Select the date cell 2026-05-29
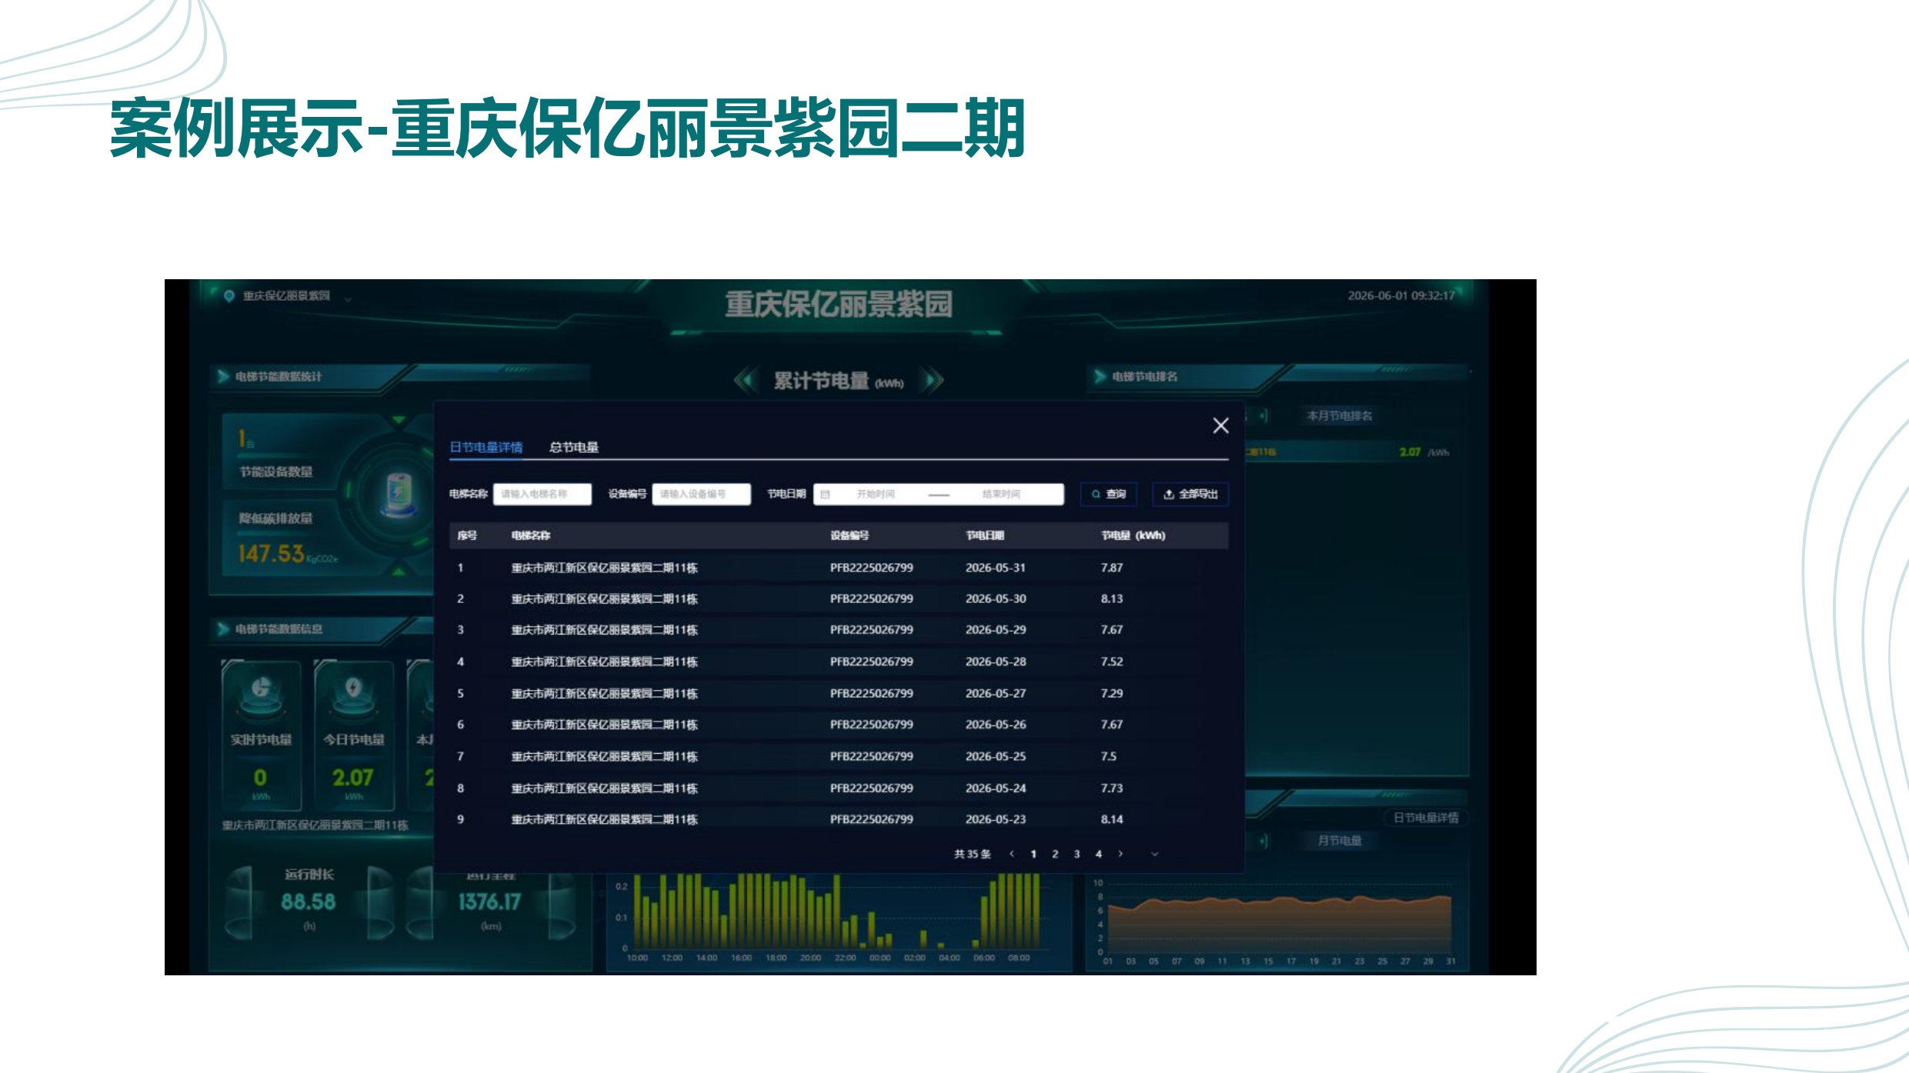 996,629
